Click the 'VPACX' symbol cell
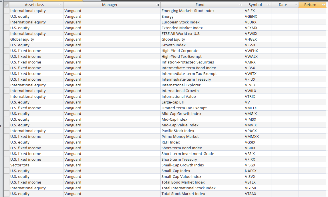 pos(257,131)
